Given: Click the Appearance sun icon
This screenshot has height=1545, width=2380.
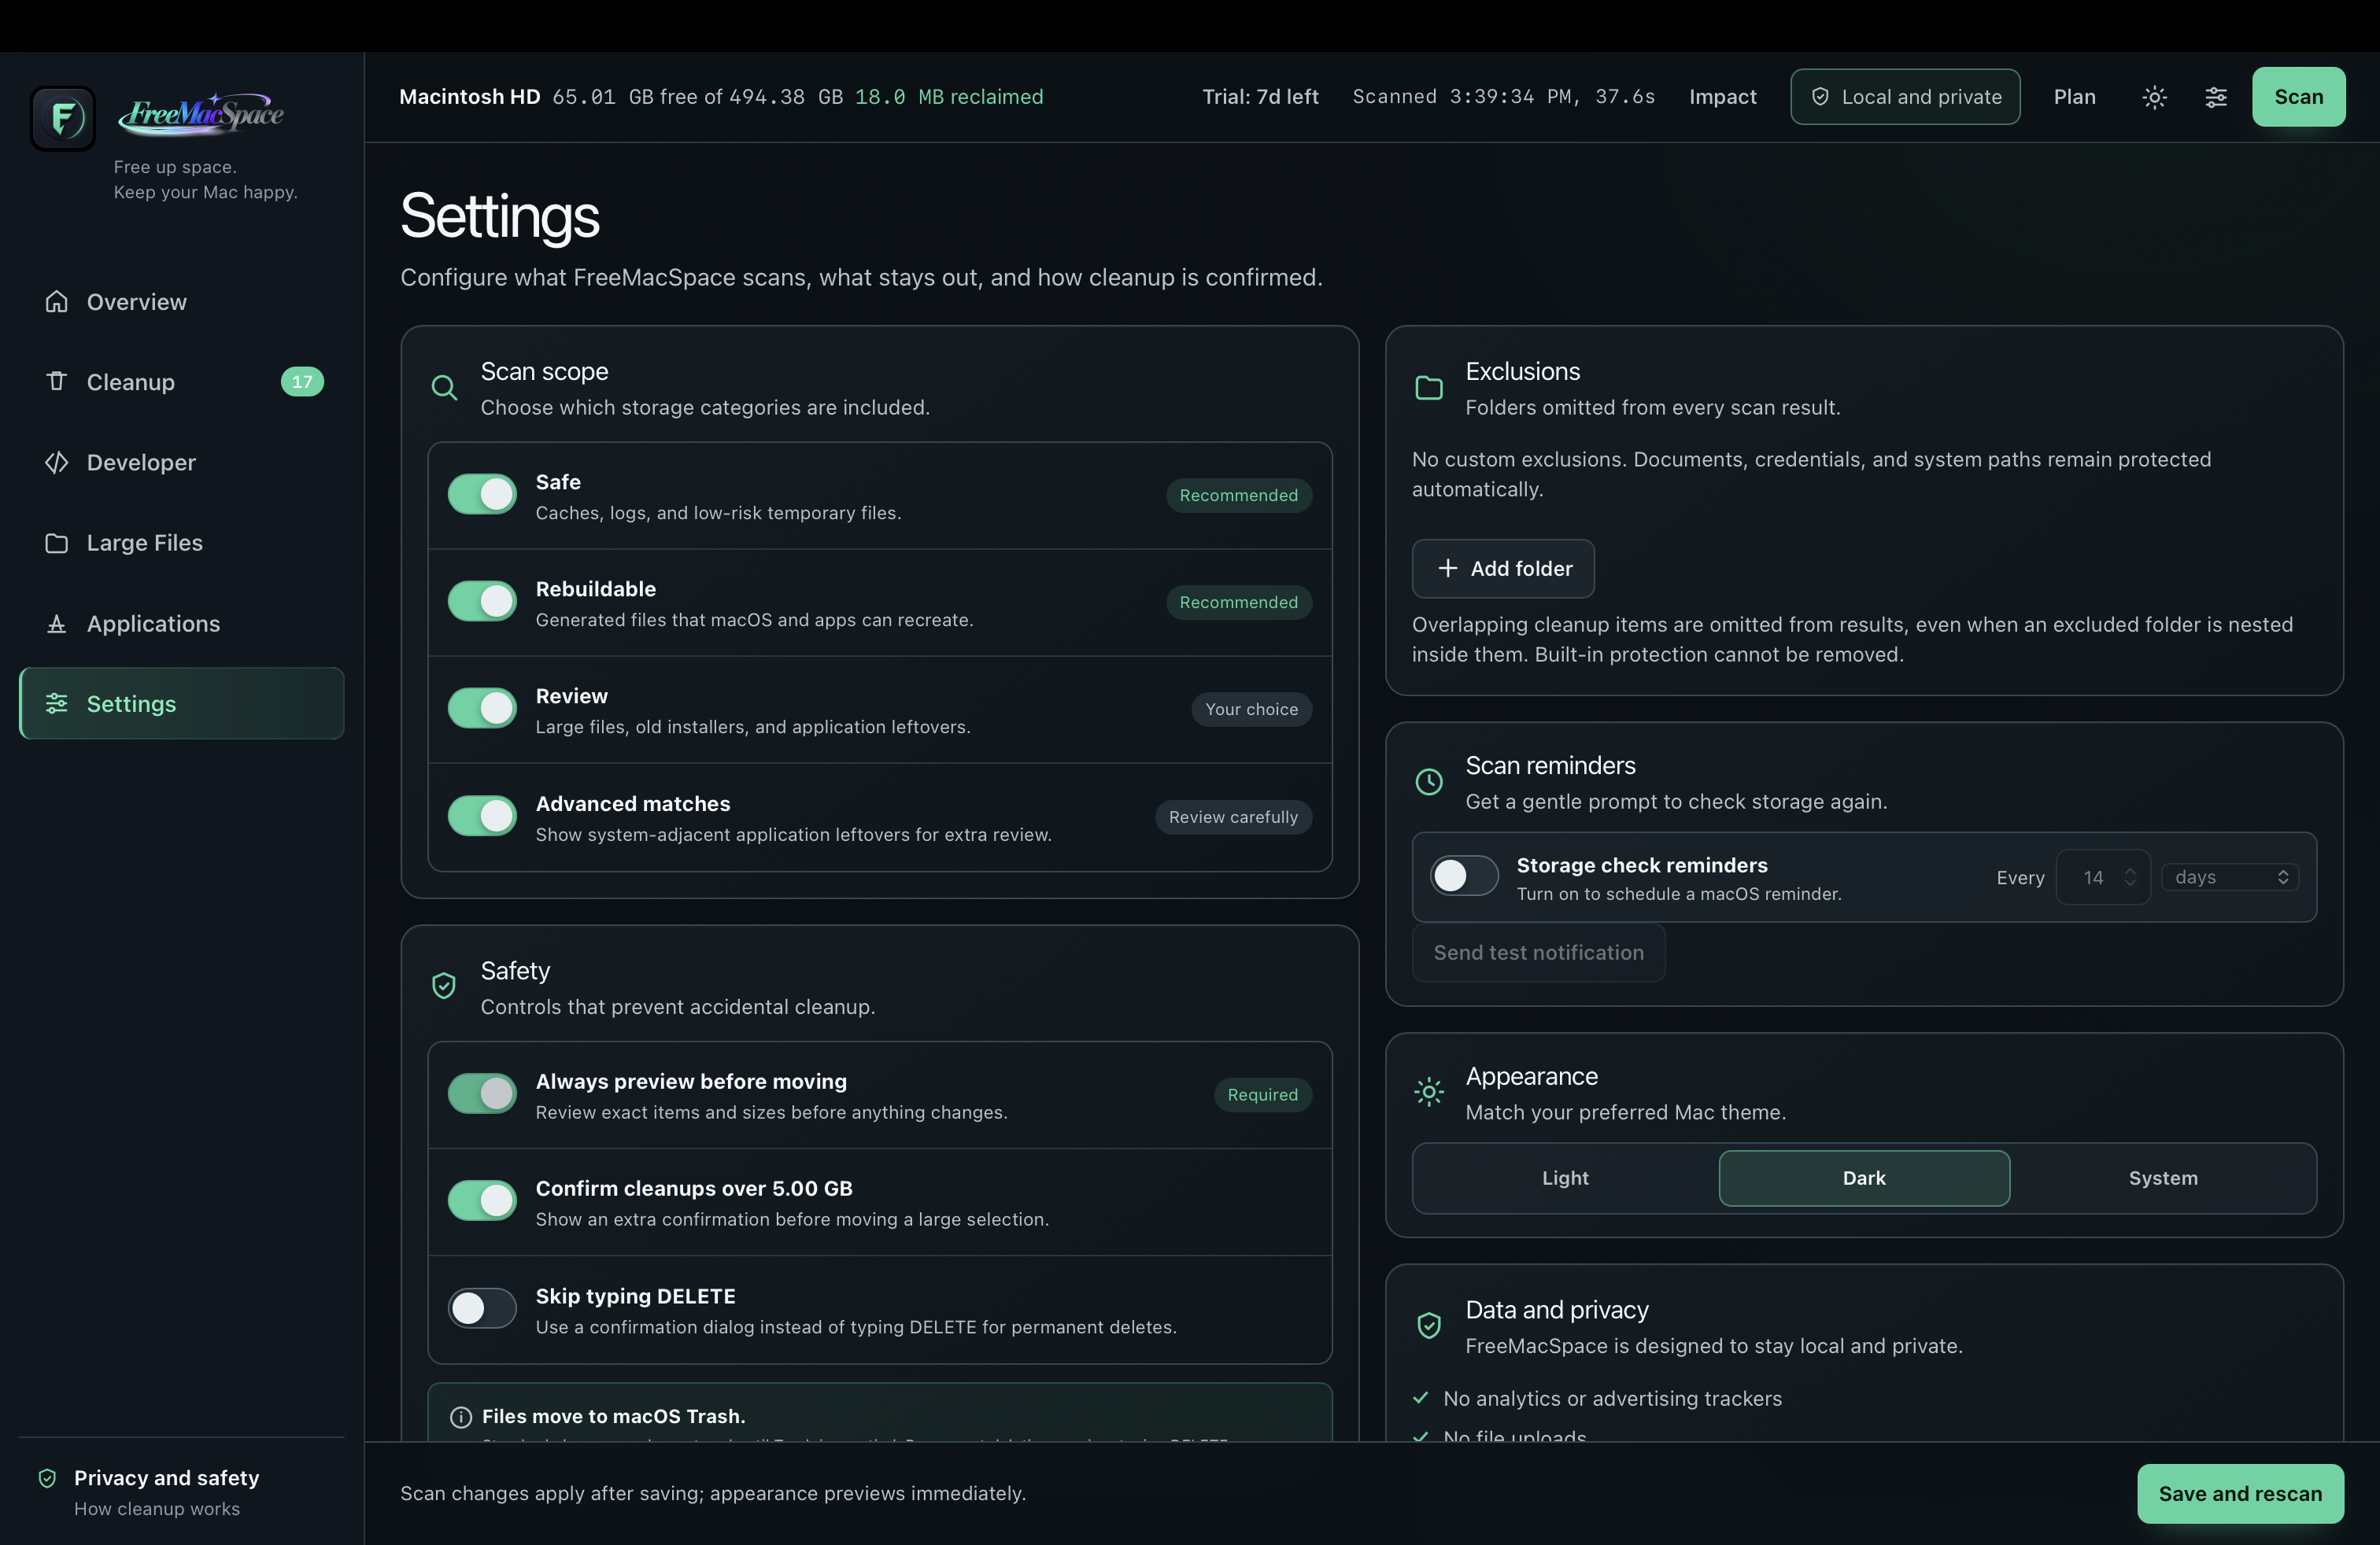Looking at the screenshot, I should pos(1429,1093).
